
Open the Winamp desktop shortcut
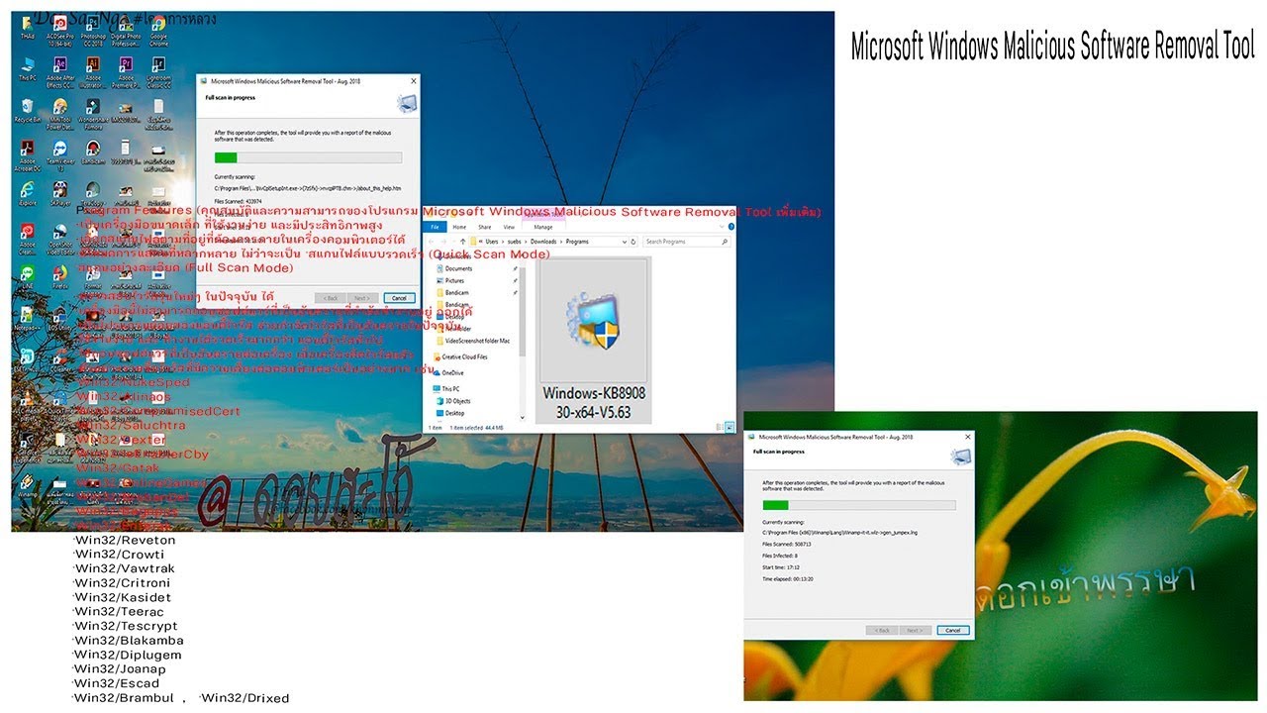coord(27,483)
